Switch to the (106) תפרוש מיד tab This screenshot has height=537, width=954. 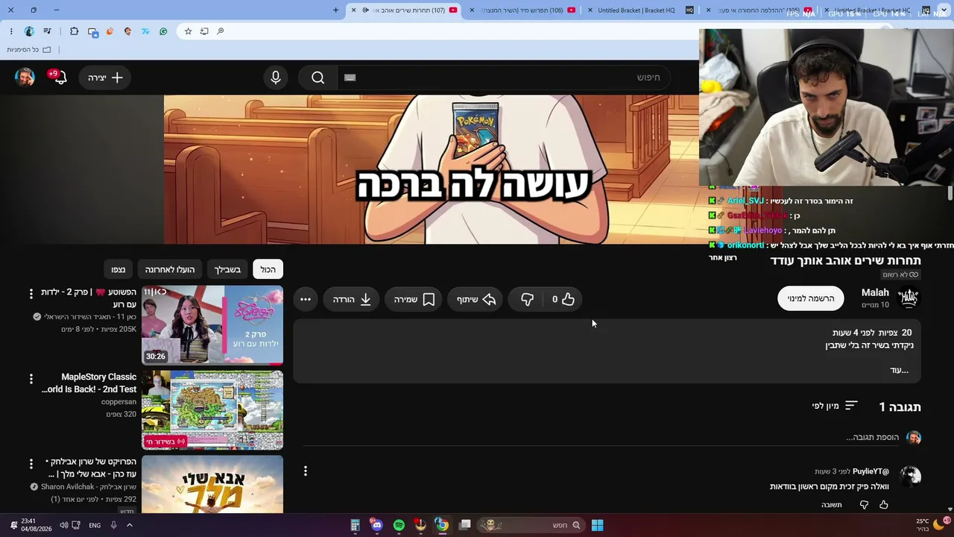pyautogui.click(x=522, y=10)
